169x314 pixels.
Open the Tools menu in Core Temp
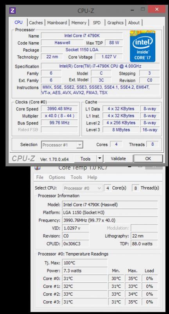[x=76, y=177]
